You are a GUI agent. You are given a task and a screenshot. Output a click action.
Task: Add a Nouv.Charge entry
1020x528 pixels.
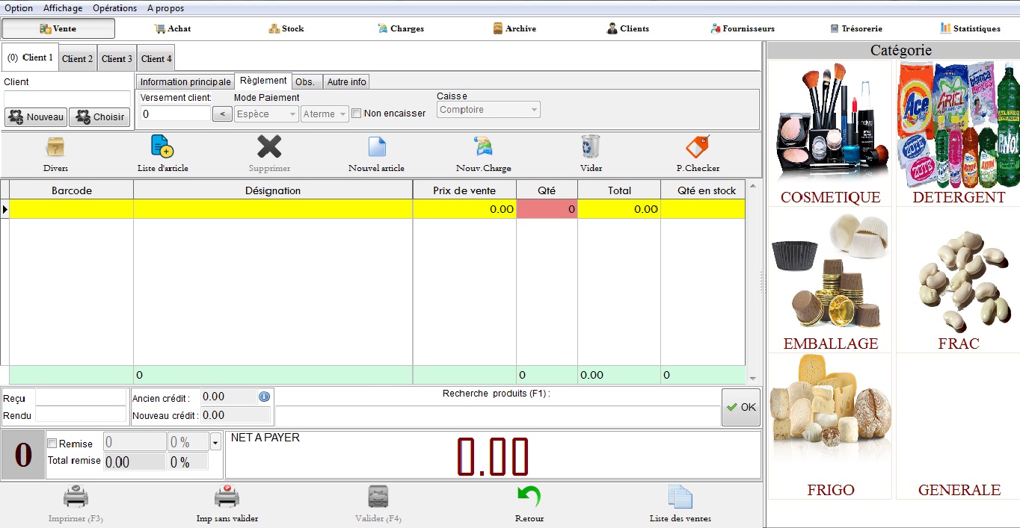[x=483, y=147]
